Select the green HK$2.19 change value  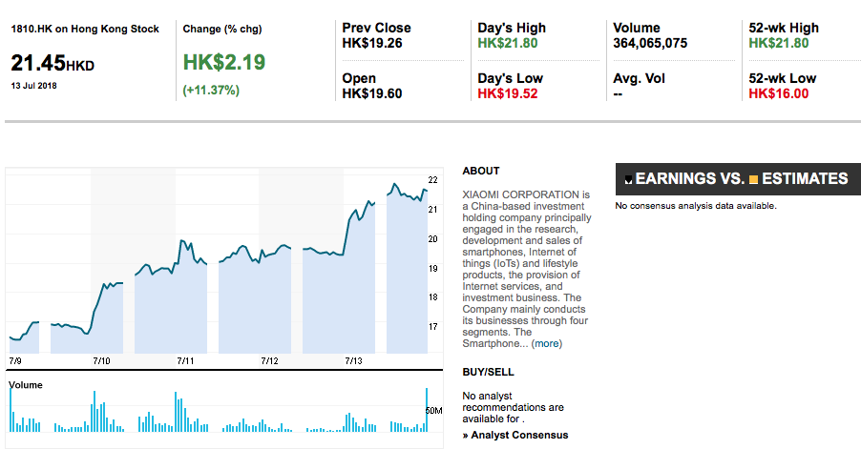(224, 63)
